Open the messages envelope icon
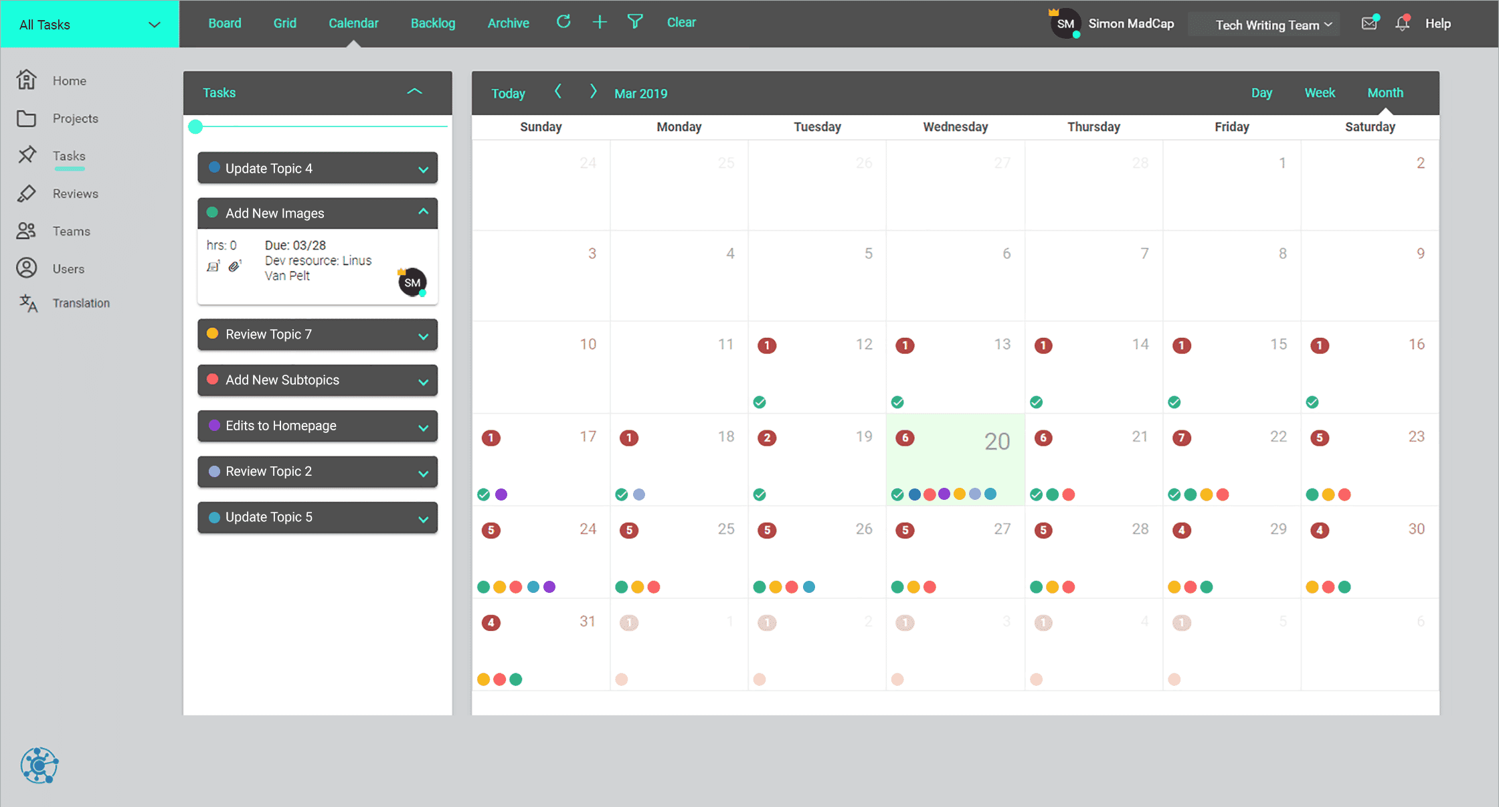This screenshot has height=807, width=1499. pos(1370,23)
